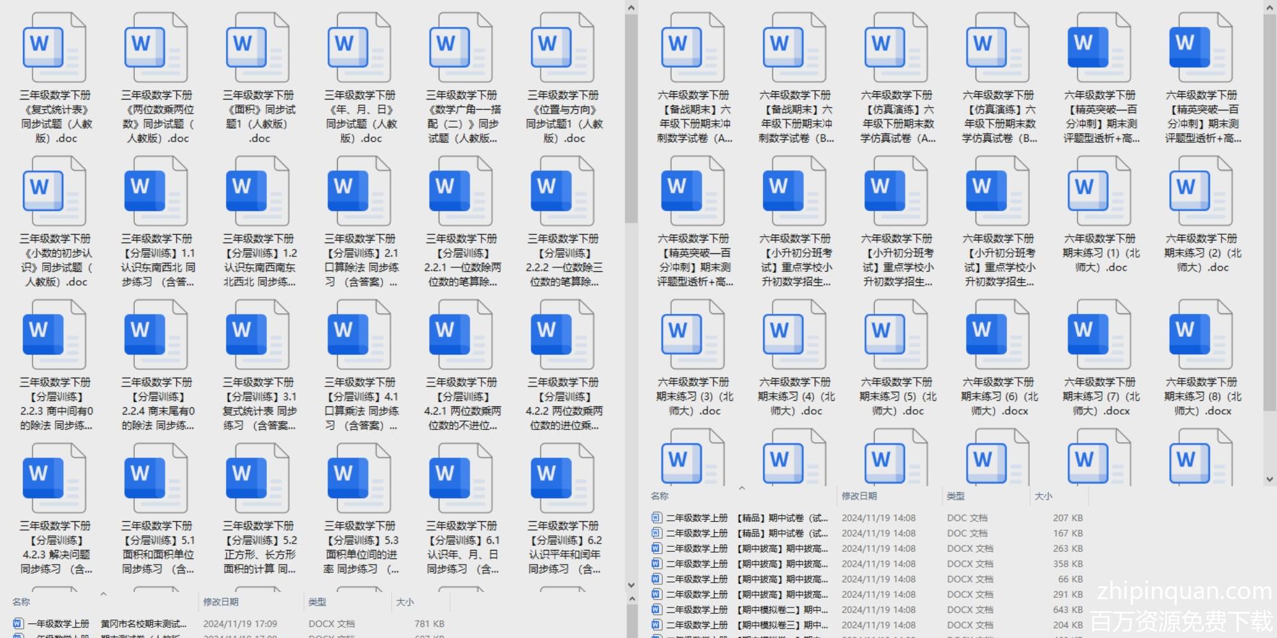The width and height of the screenshot is (1277, 638).
Task: Sort left pane list by 类型 column
Action: pyautogui.click(x=317, y=602)
